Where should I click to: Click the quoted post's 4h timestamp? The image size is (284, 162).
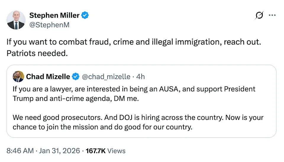coord(140,77)
